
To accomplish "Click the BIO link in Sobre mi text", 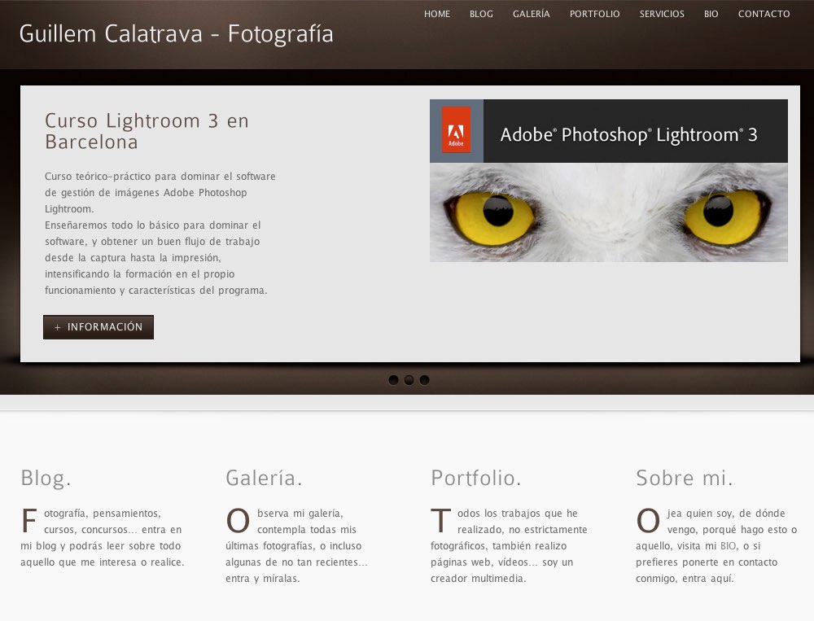I will point(728,545).
